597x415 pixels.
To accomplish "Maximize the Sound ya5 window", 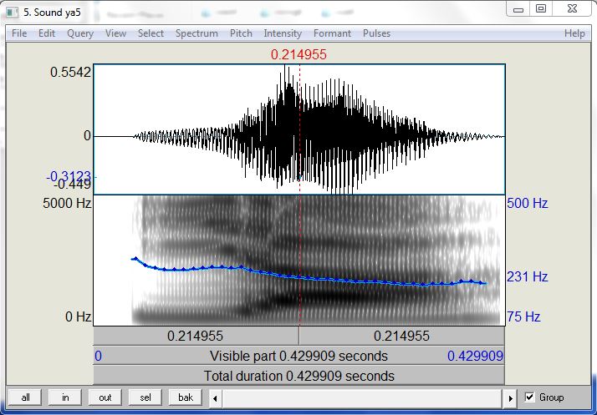I will 541,9.
